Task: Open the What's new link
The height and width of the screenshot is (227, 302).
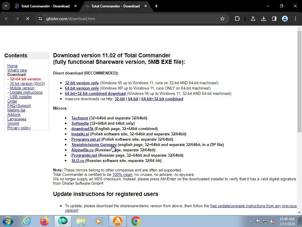Action: click(x=17, y=70)
